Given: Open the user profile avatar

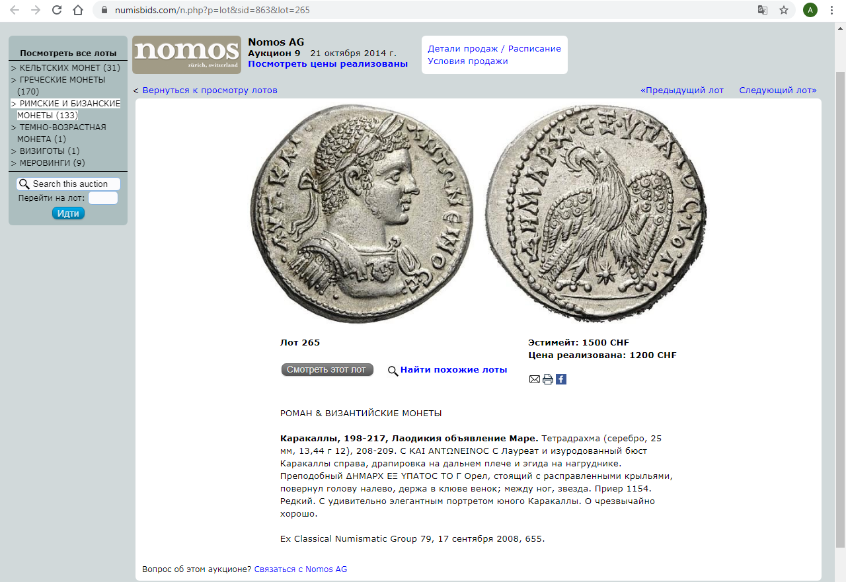Looking at the screenshot, I should click(x=810, y=10).
